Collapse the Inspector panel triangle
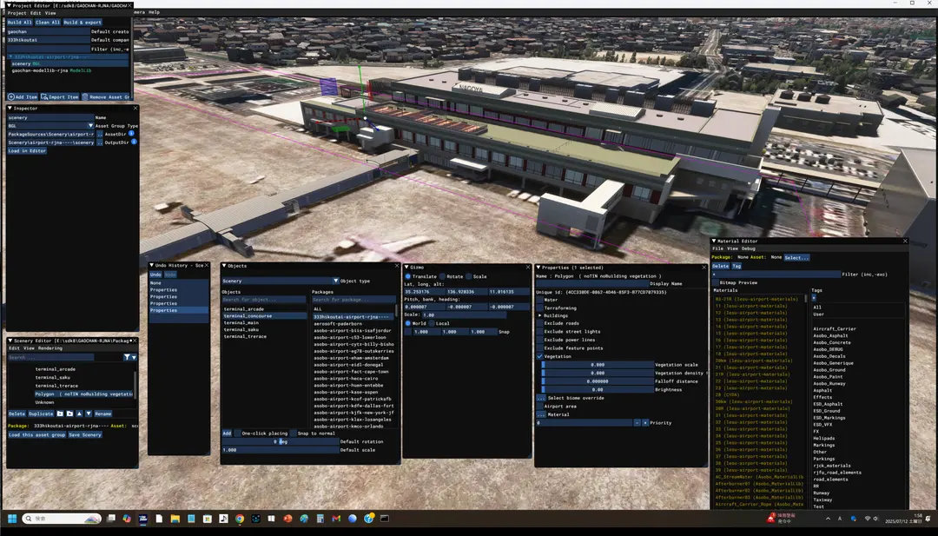This screenshot has height=536, width=938. (10, 109)
